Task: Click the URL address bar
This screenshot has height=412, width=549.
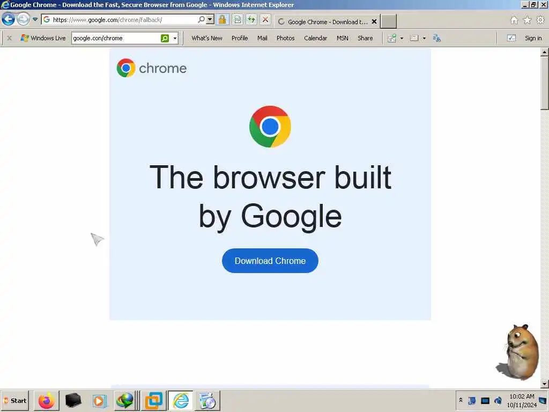Action: pyautogui.click(x=119, y=20)
